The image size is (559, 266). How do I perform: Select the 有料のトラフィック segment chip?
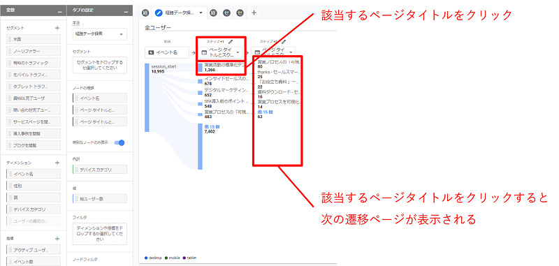[x=34, y=63]
